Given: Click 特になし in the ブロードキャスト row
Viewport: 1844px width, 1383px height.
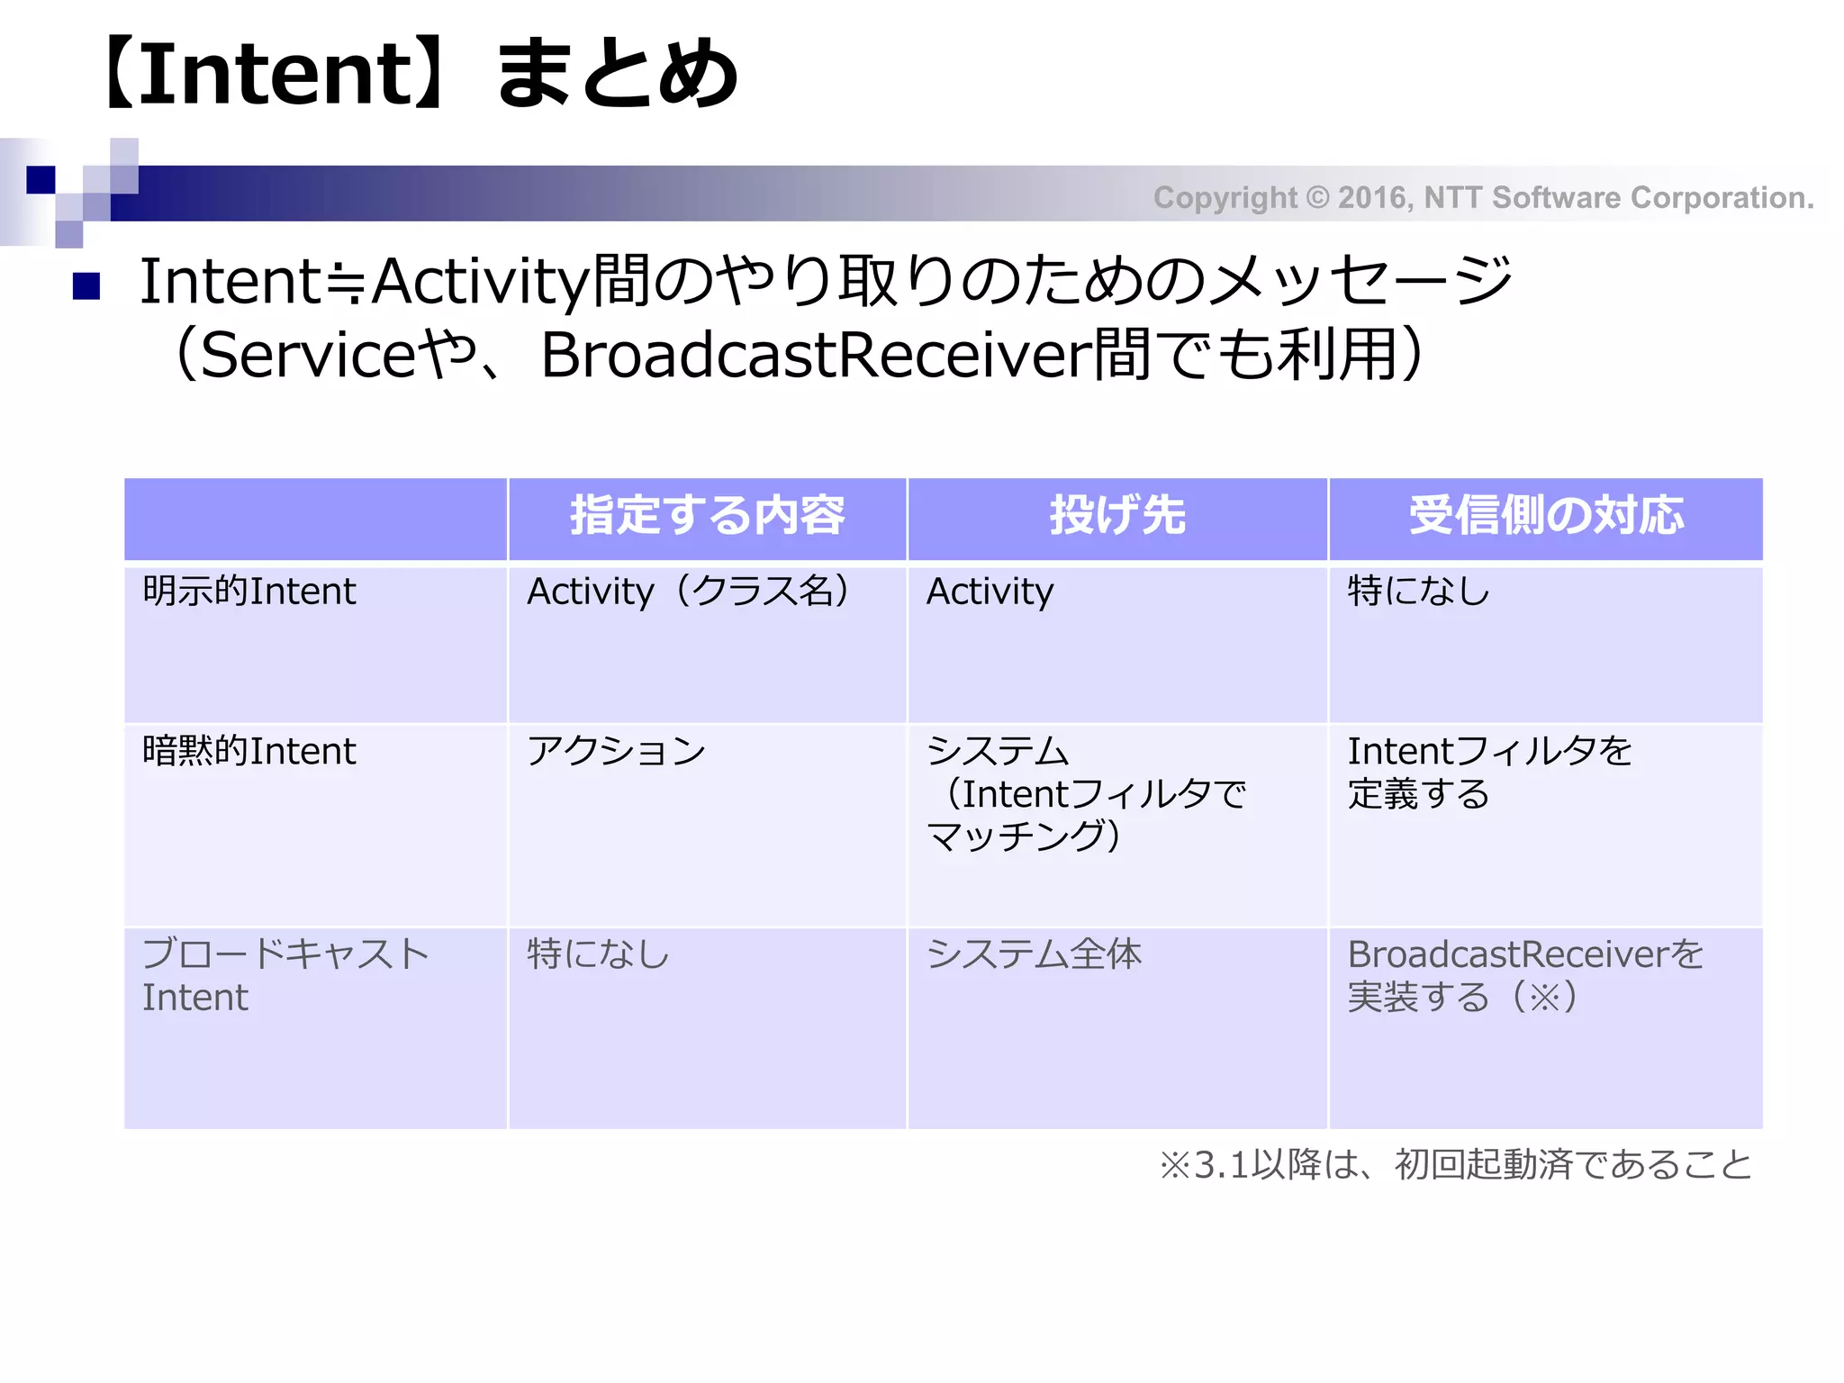Looking at the screenshot, I should [x=599, y=954].
